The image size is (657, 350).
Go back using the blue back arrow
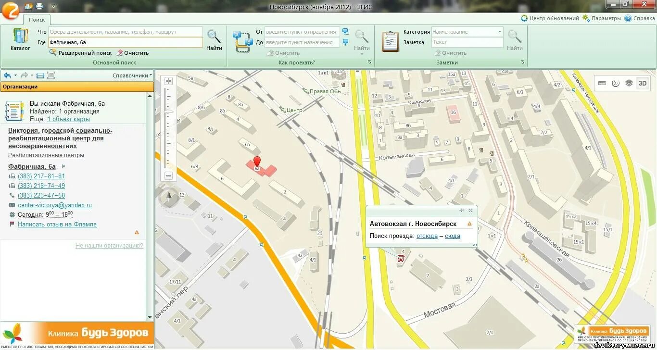(7, 75)
